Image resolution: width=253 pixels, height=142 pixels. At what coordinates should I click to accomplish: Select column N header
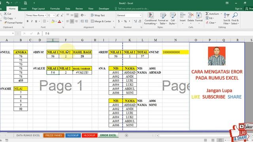tap(176, 40)
